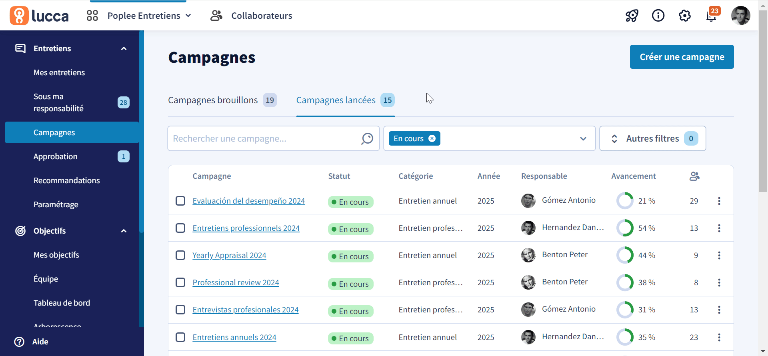Open Entretiens professionnels 2024 campaign link
The height and width of the screenshot is (356, 768).
coord(246,228)
